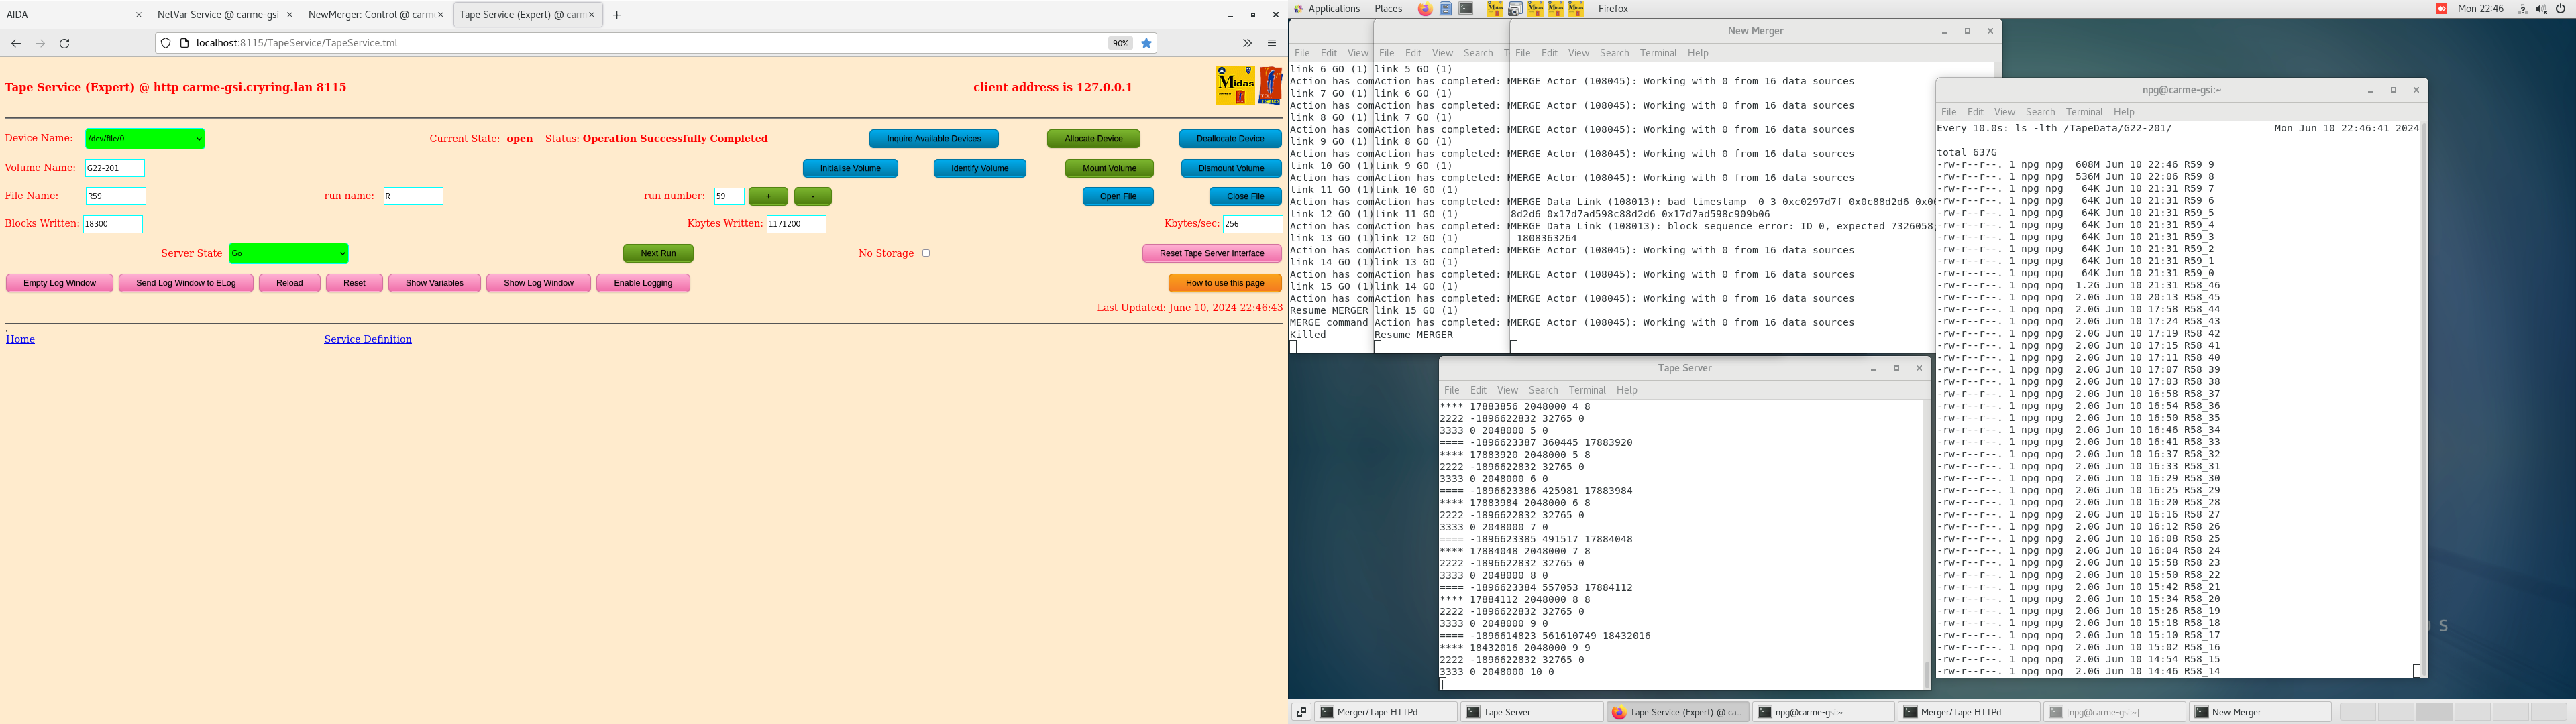Click the screenshot camera launcher icon
This screenshot has height=724, width=2576.
click(x=1515, y=9)
